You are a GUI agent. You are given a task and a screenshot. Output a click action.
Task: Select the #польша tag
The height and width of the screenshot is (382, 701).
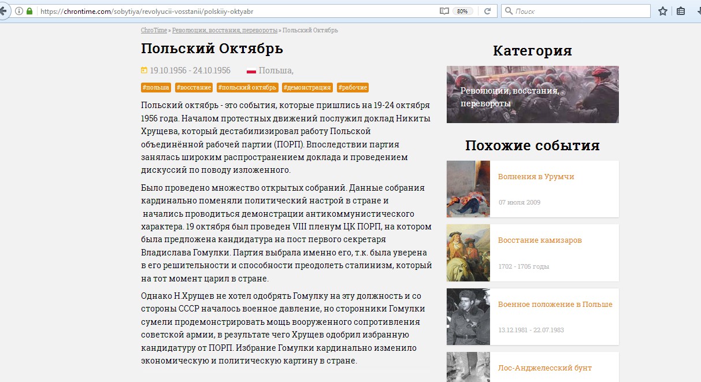pyautogui.click(x=156, y=88)
